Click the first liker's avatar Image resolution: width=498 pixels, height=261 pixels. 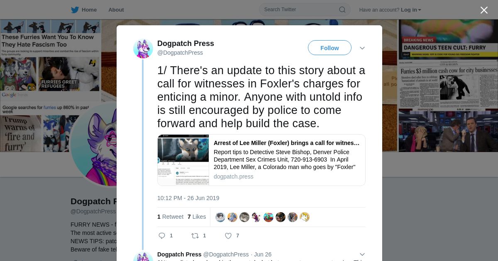coord(220,217)
